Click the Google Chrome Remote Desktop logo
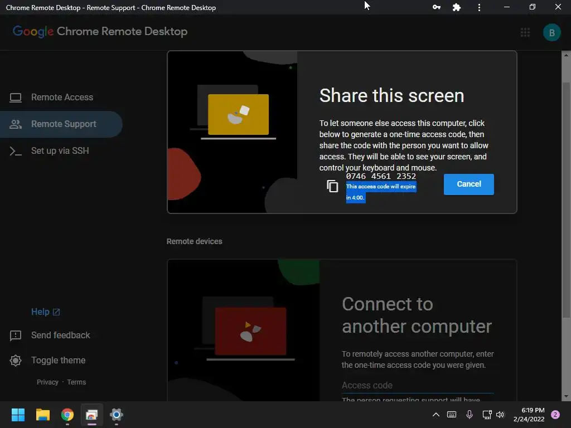 100,32
